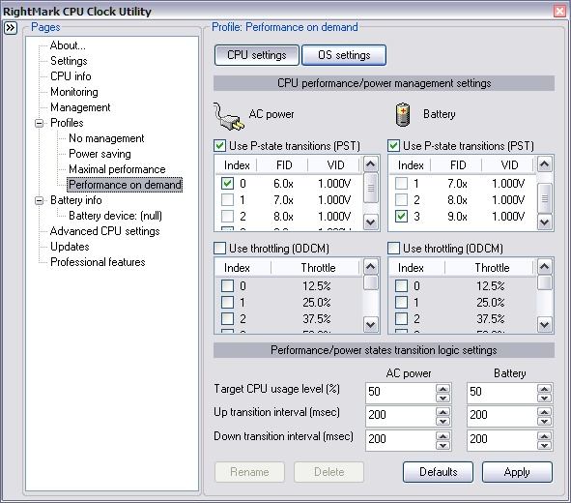Switch to the CPU settings tab
Viewport: 571px width, 503px height.
(257, 55)
